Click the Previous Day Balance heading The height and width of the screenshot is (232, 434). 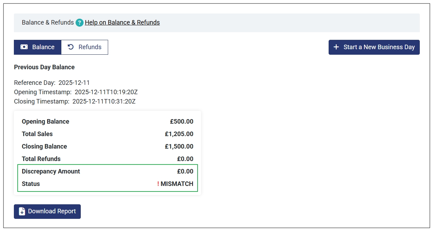[44, 67]
